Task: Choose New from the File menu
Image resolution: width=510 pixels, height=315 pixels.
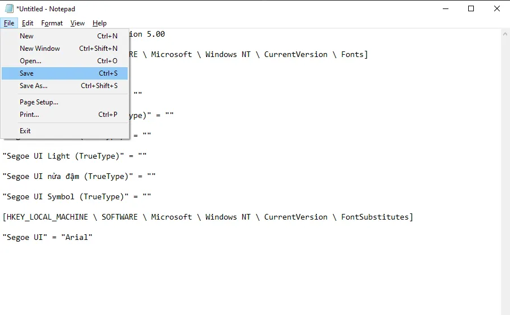Action: [x=27, y=36]
